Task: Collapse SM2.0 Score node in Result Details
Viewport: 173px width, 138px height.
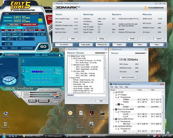Action: click(72, 58)
